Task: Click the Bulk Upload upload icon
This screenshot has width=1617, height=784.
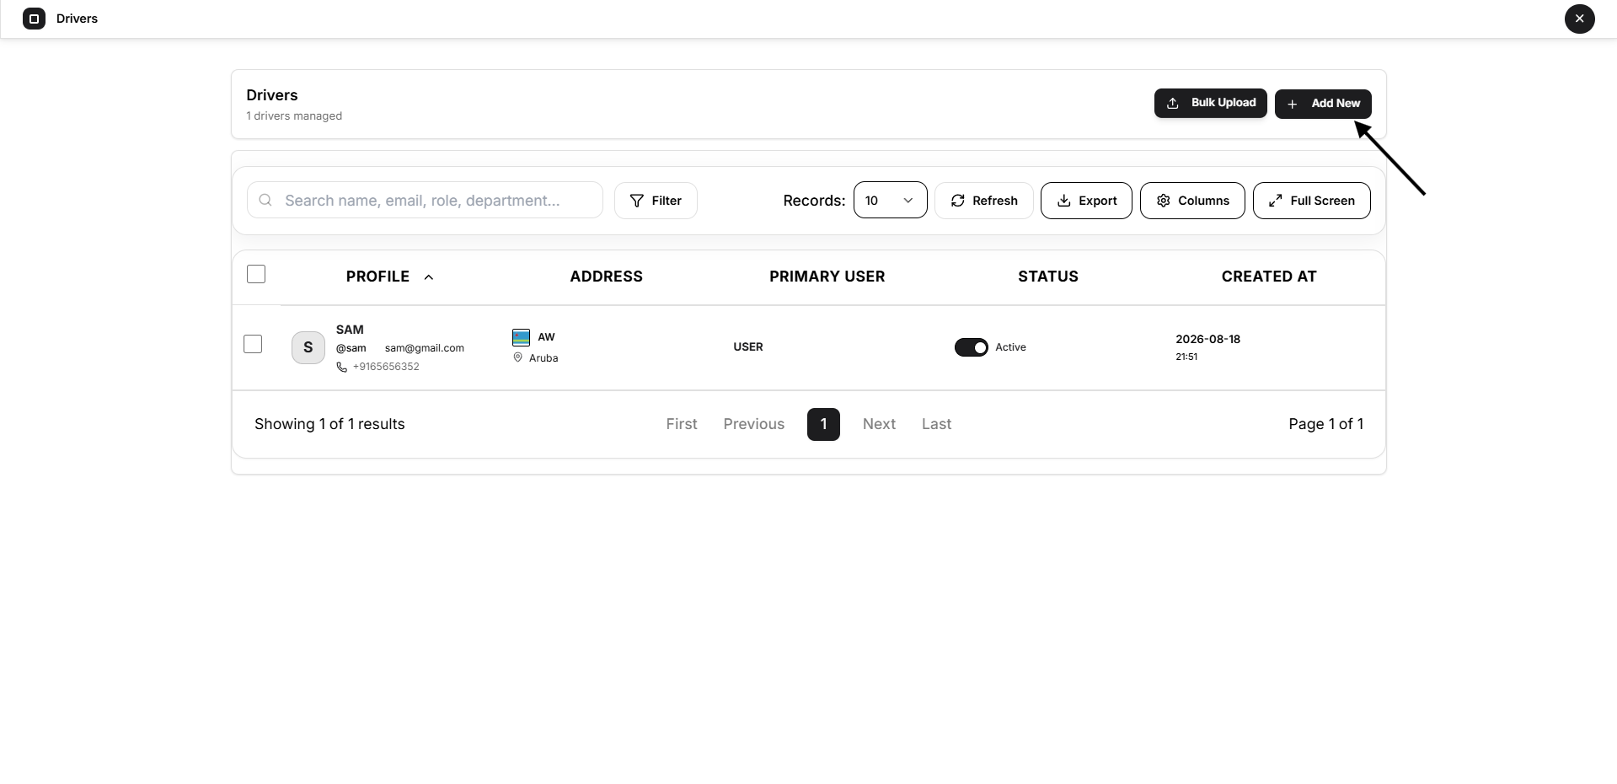Action: coord(1173,103)
